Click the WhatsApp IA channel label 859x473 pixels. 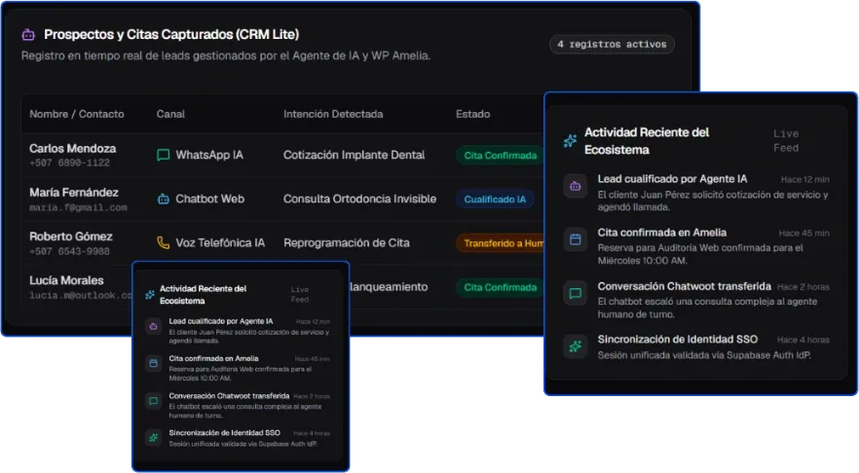coord(209,155)
